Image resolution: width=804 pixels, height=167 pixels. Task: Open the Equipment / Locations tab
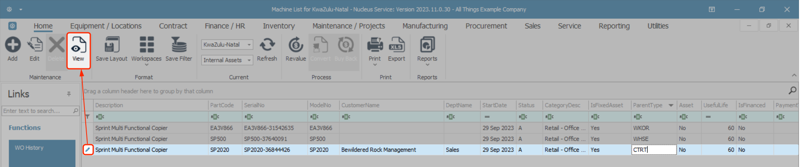(x=106, y=26)
